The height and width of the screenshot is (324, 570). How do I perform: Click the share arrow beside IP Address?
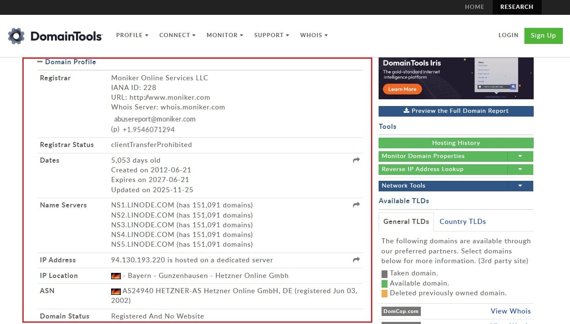(356, 260)
